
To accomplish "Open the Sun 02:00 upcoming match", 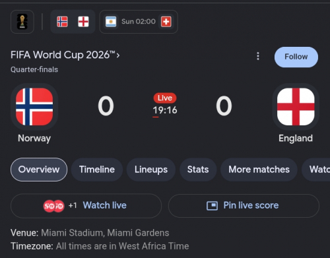I will click(139, 22).
